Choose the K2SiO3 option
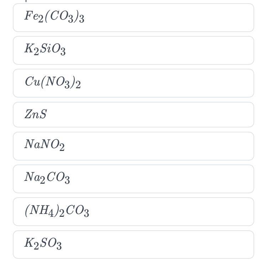267x267 pixels. (x=133, y=51)
